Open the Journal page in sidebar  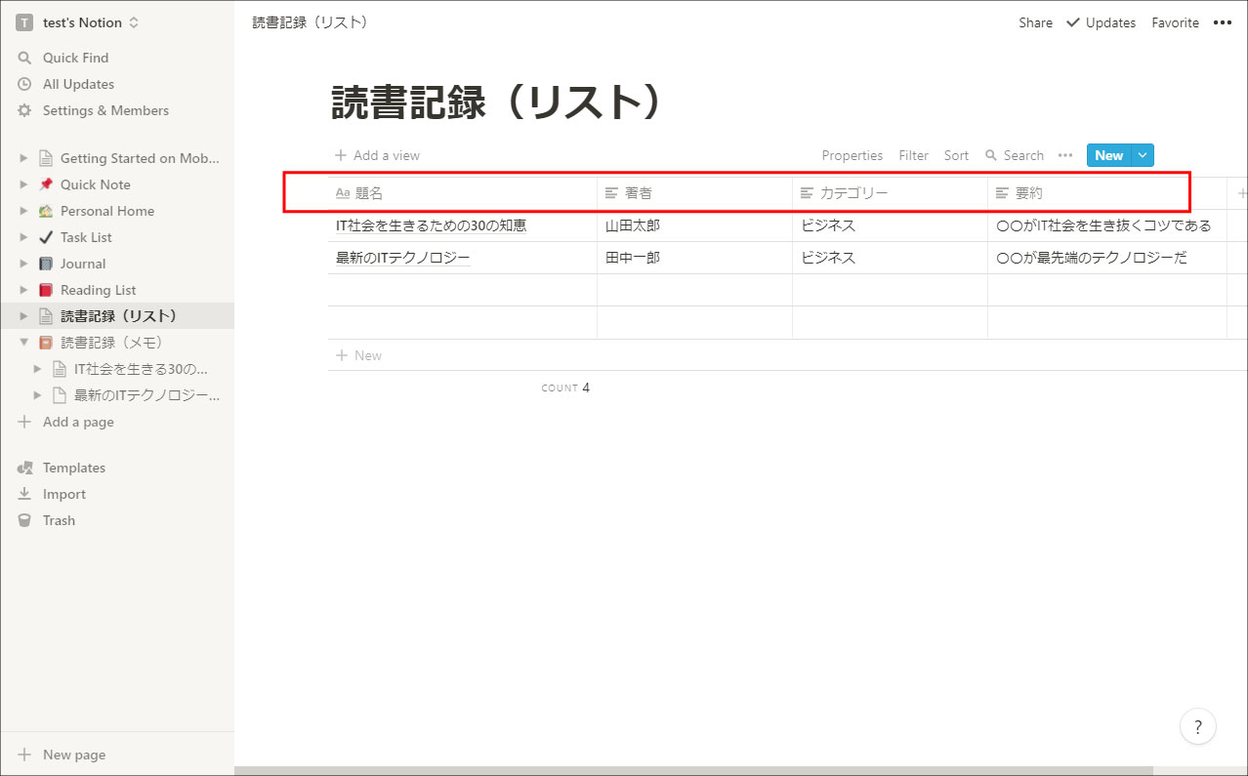click(83, 264)
